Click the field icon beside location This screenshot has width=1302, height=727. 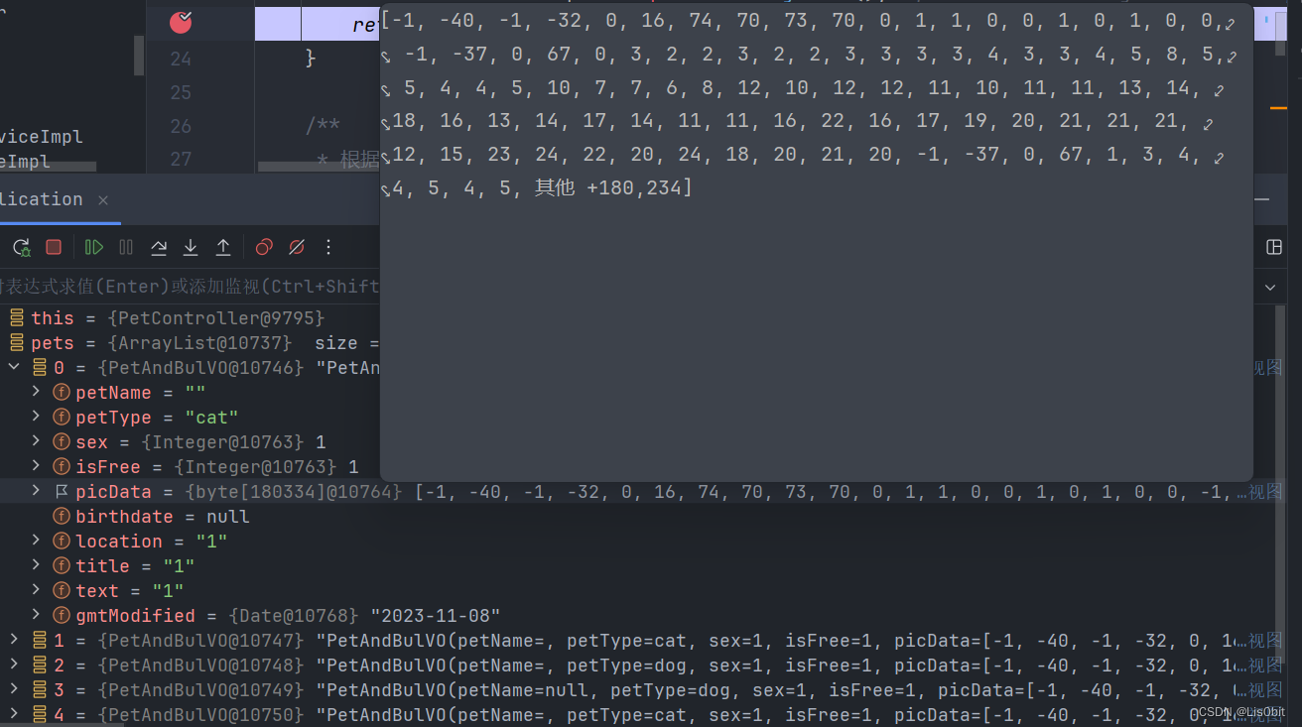(x=62, y=541)
